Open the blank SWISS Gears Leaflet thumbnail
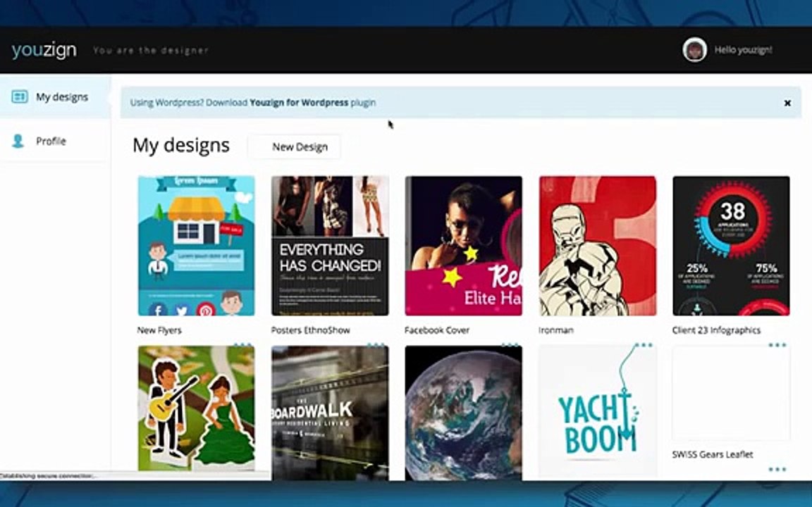 tap(731, 393)
